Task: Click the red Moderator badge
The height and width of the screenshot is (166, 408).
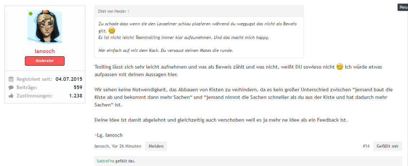Action: coord(45,61)
